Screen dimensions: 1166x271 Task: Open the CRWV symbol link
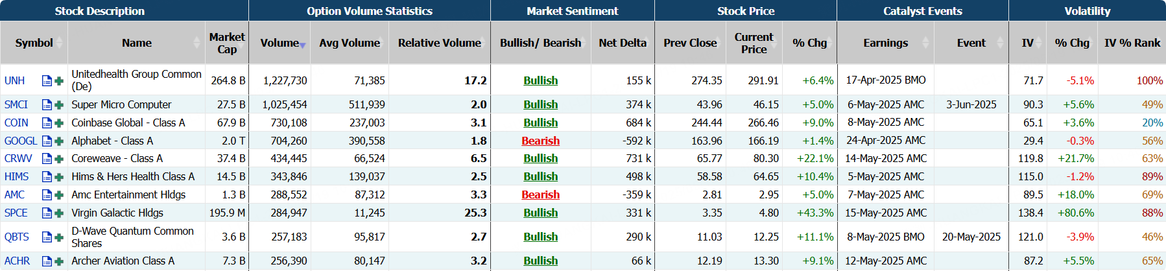18,158
